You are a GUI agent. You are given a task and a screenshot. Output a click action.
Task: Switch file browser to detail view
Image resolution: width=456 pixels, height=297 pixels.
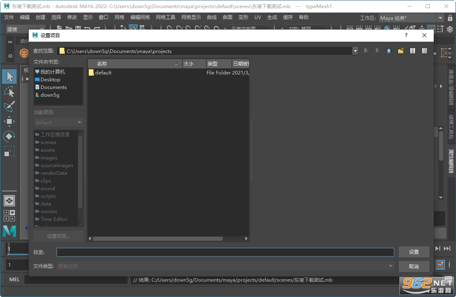tap(424, 51)
